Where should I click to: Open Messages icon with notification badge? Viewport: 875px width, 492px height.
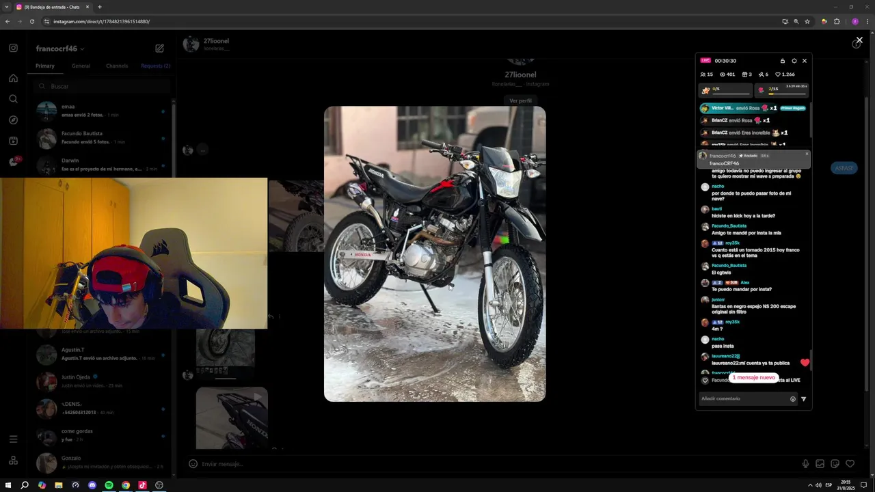[x=13, y=162]
